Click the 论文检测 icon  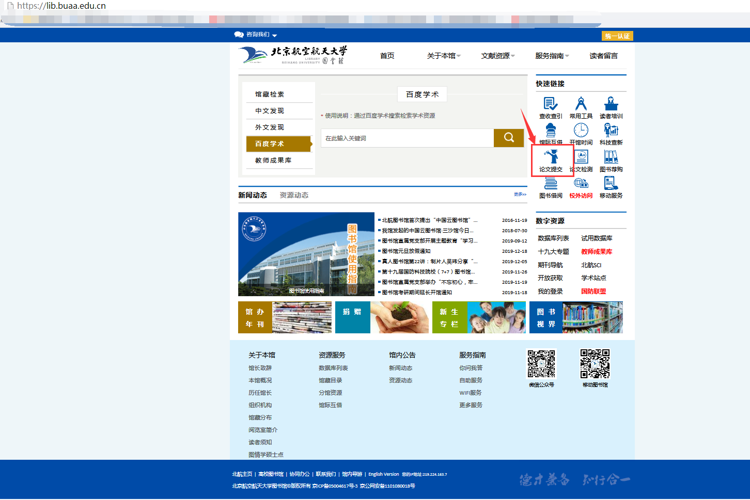pyautogui.click(x=582, y=157)
